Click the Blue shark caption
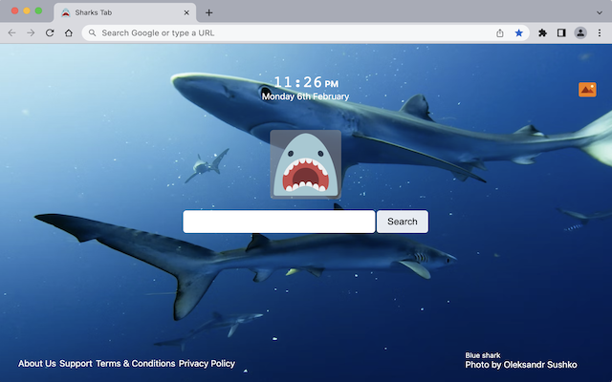612x382 pixels. [483, 355]
